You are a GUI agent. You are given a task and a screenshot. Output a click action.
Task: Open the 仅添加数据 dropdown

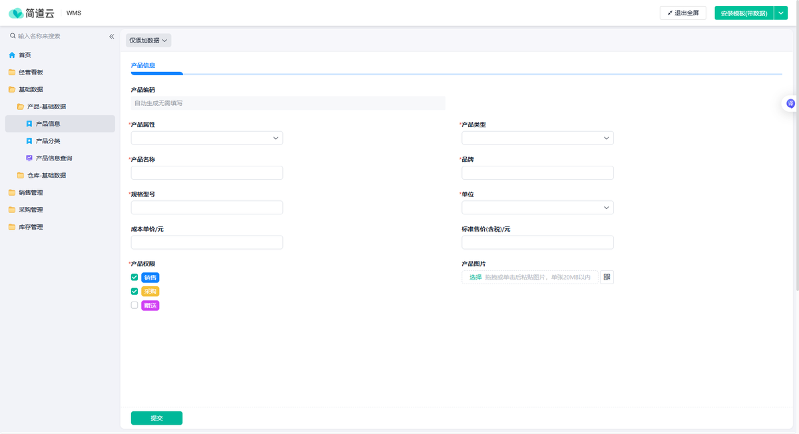[x=148, y=41]
